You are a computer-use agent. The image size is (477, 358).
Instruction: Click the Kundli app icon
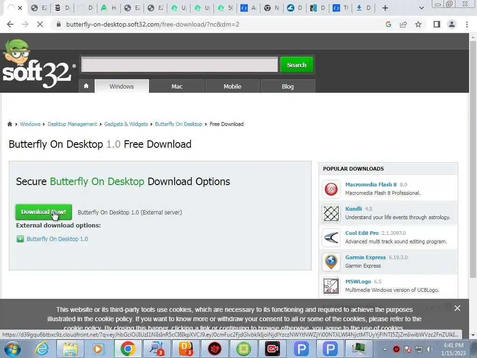coord(331,213)
